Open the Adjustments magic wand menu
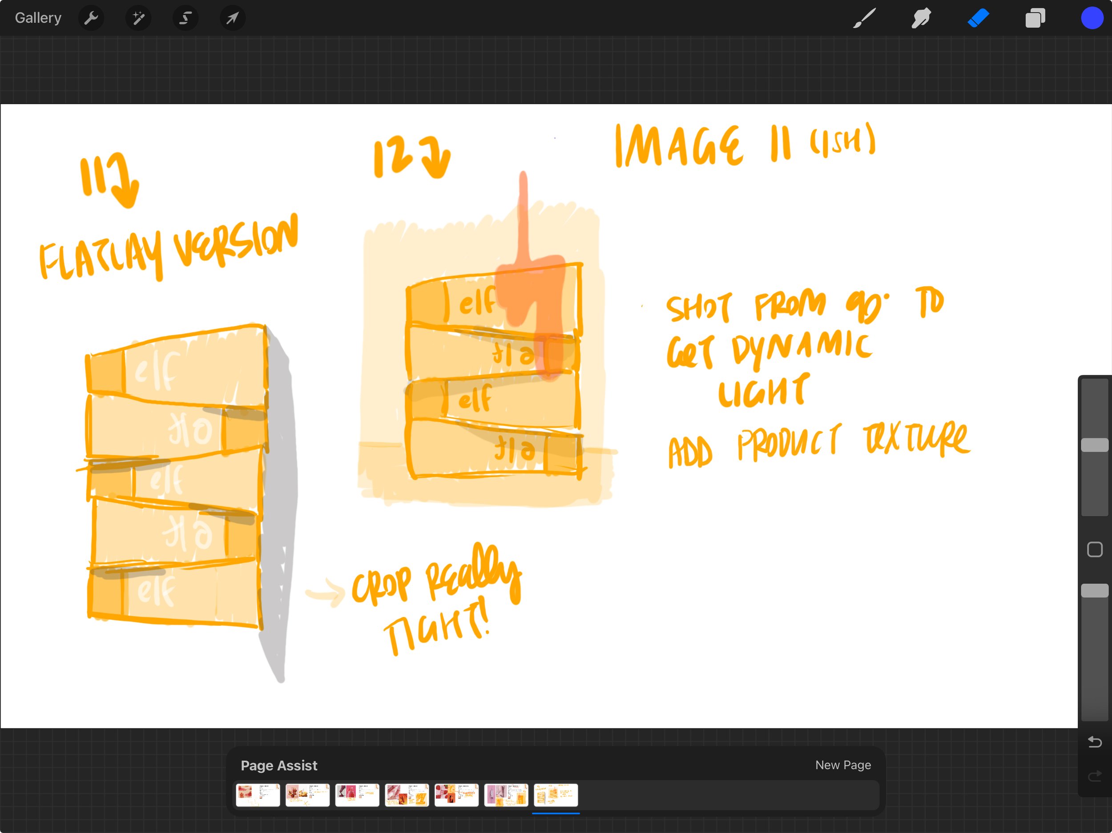1112x833 pixels. 138,19
